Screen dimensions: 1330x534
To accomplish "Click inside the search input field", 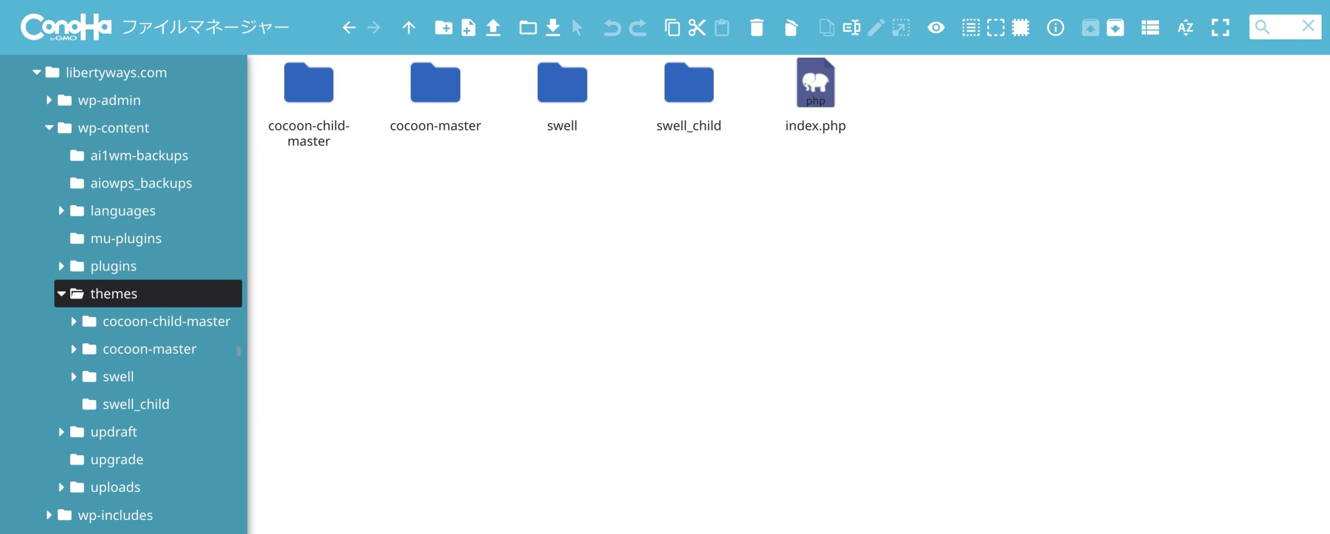I will pyautogui.click(x=1285, y=27).
